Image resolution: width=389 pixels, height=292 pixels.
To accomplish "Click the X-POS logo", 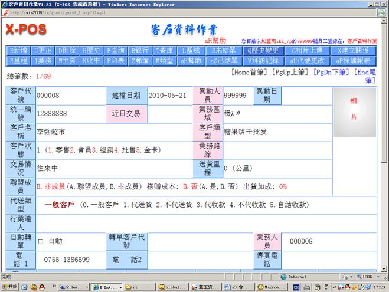I will (26, 29).
